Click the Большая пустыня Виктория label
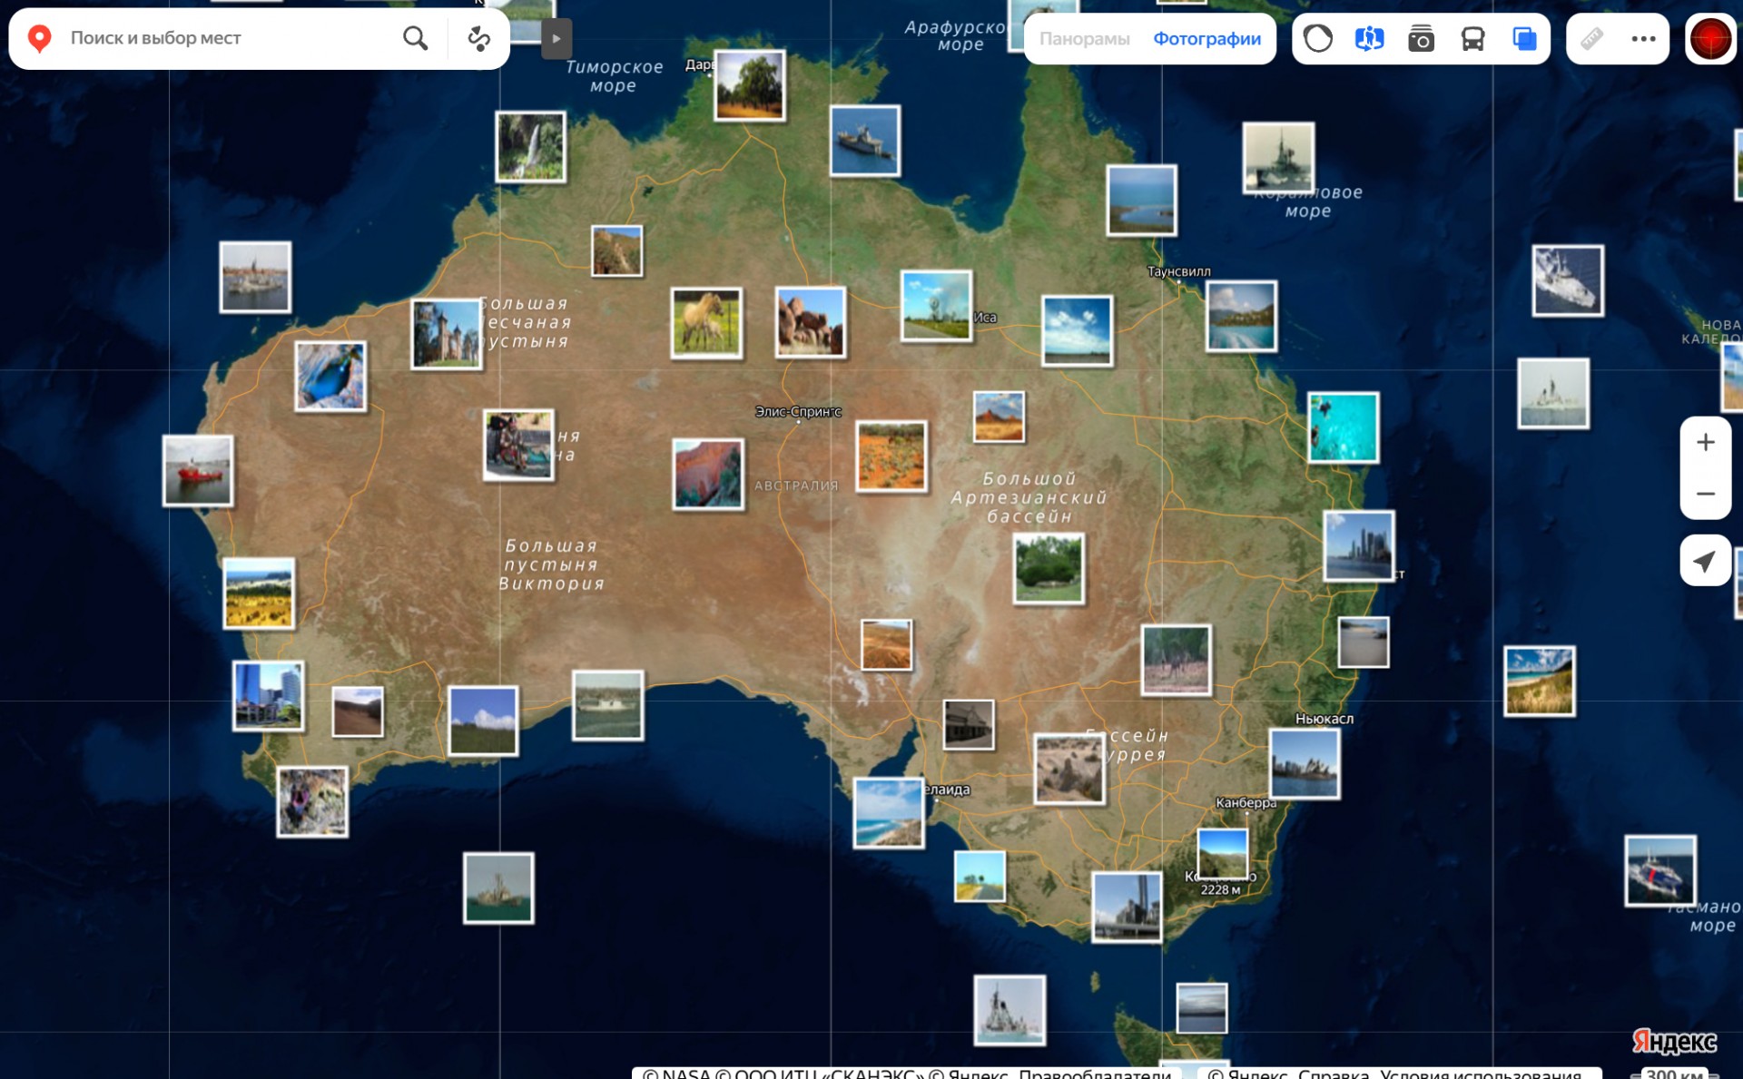 point(551,564)
